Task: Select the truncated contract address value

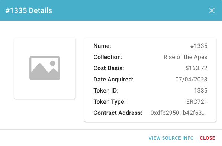Action: (178, 113)
